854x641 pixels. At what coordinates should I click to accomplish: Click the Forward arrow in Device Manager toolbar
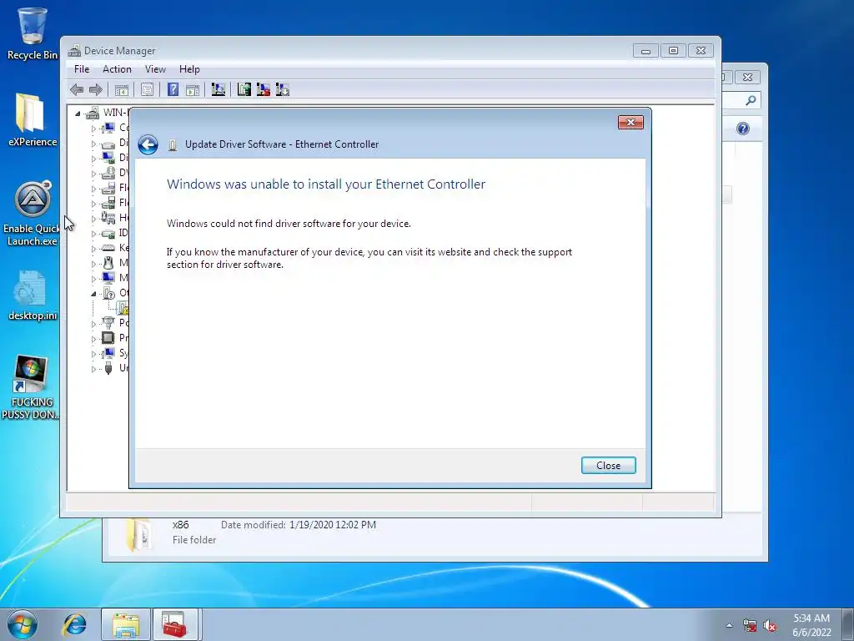coord(96,89)
